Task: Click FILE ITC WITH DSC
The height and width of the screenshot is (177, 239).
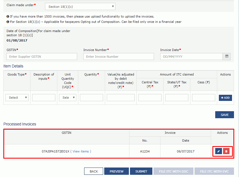Action: pos(173,171)
